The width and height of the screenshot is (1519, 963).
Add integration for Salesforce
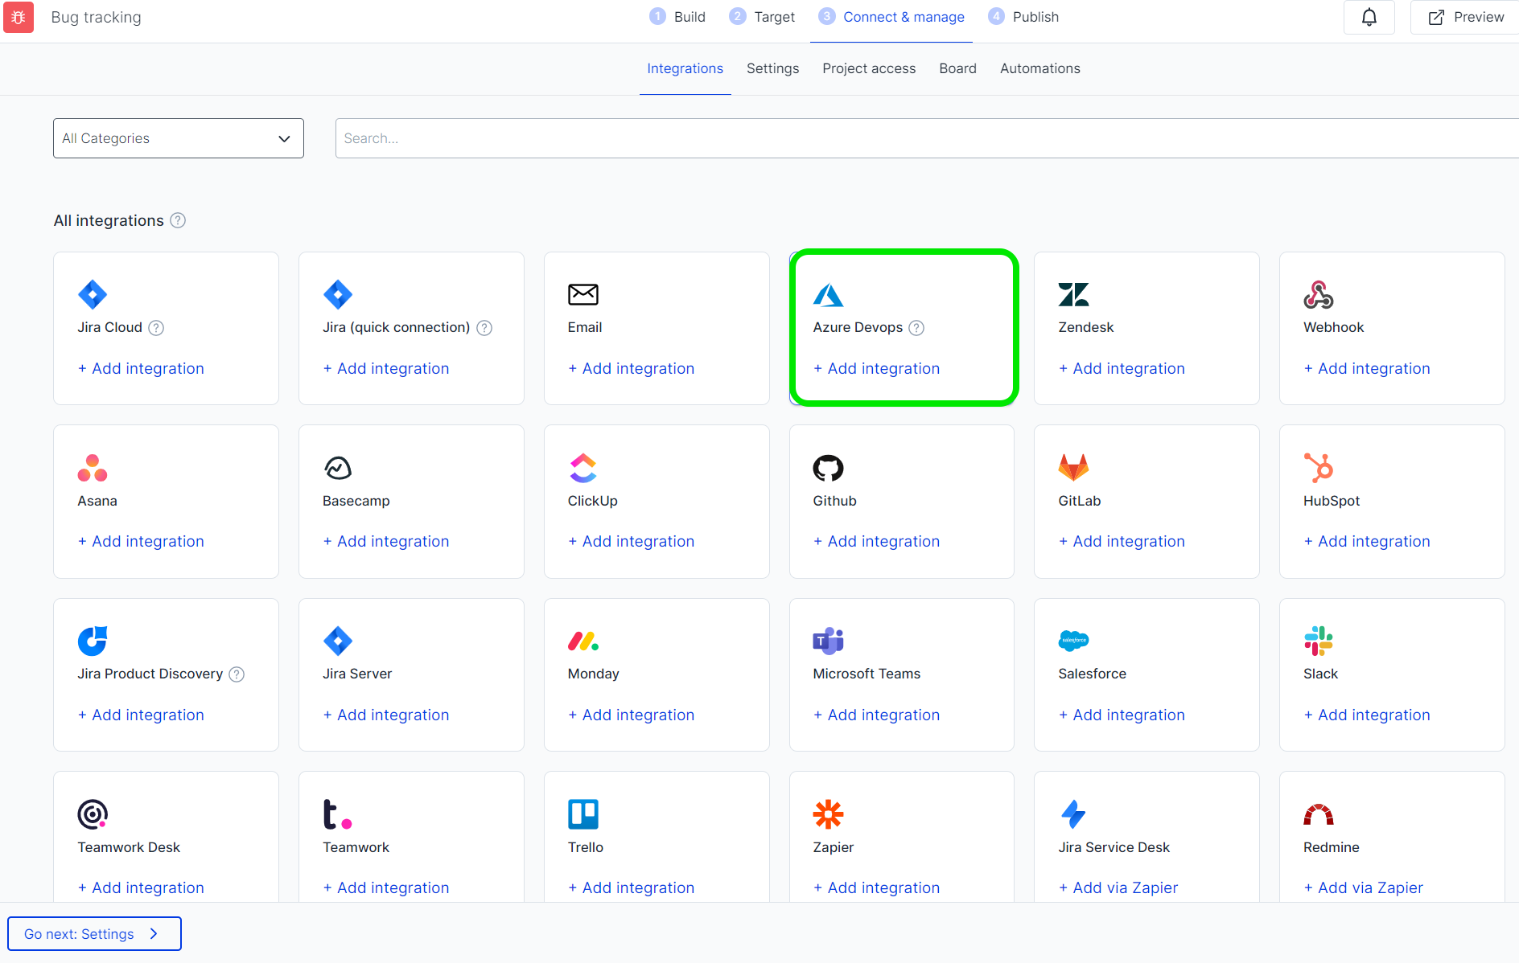(1122, 715)
